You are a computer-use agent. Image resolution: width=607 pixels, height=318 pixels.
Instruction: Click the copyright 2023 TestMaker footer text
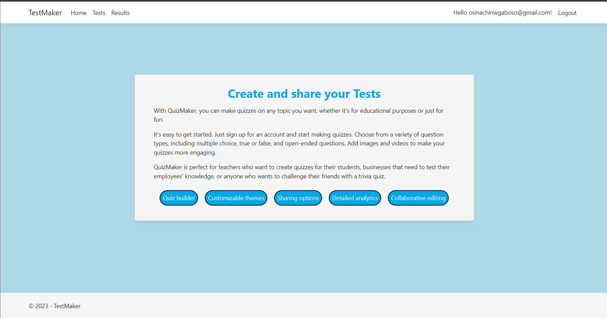[55, 306]
